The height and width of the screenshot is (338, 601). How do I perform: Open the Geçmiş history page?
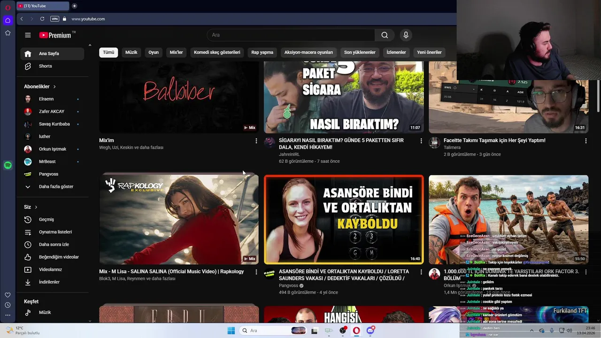[52, 220]
